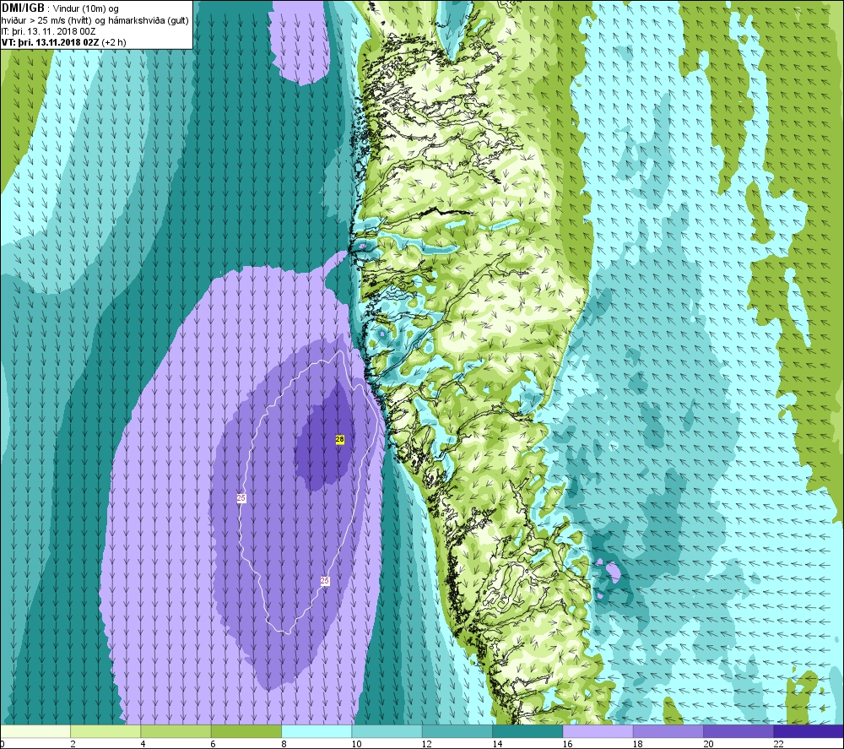This screenshot has width=844, height=749.
Task: Click the legend scale number 10
Action: pyautogui.click(x=356, y=744)
